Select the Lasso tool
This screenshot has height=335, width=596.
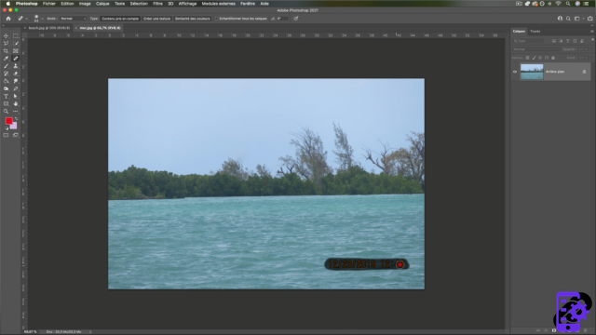coord(6,44)
